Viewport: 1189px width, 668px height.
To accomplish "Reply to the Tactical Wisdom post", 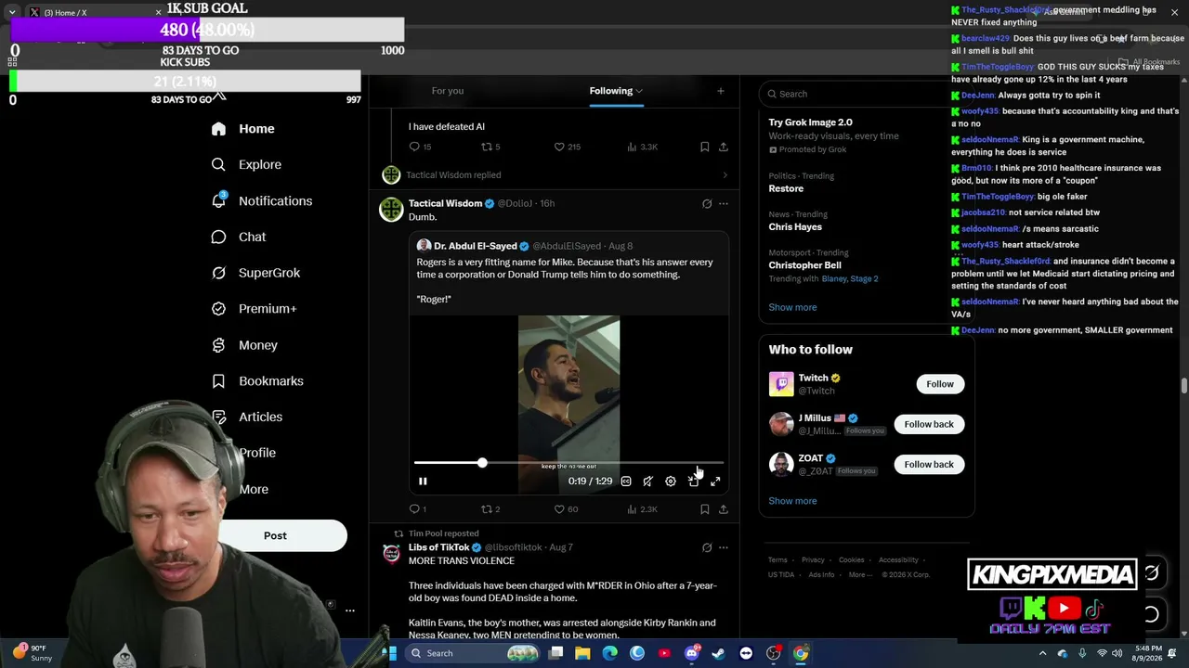I will point(418,509).
